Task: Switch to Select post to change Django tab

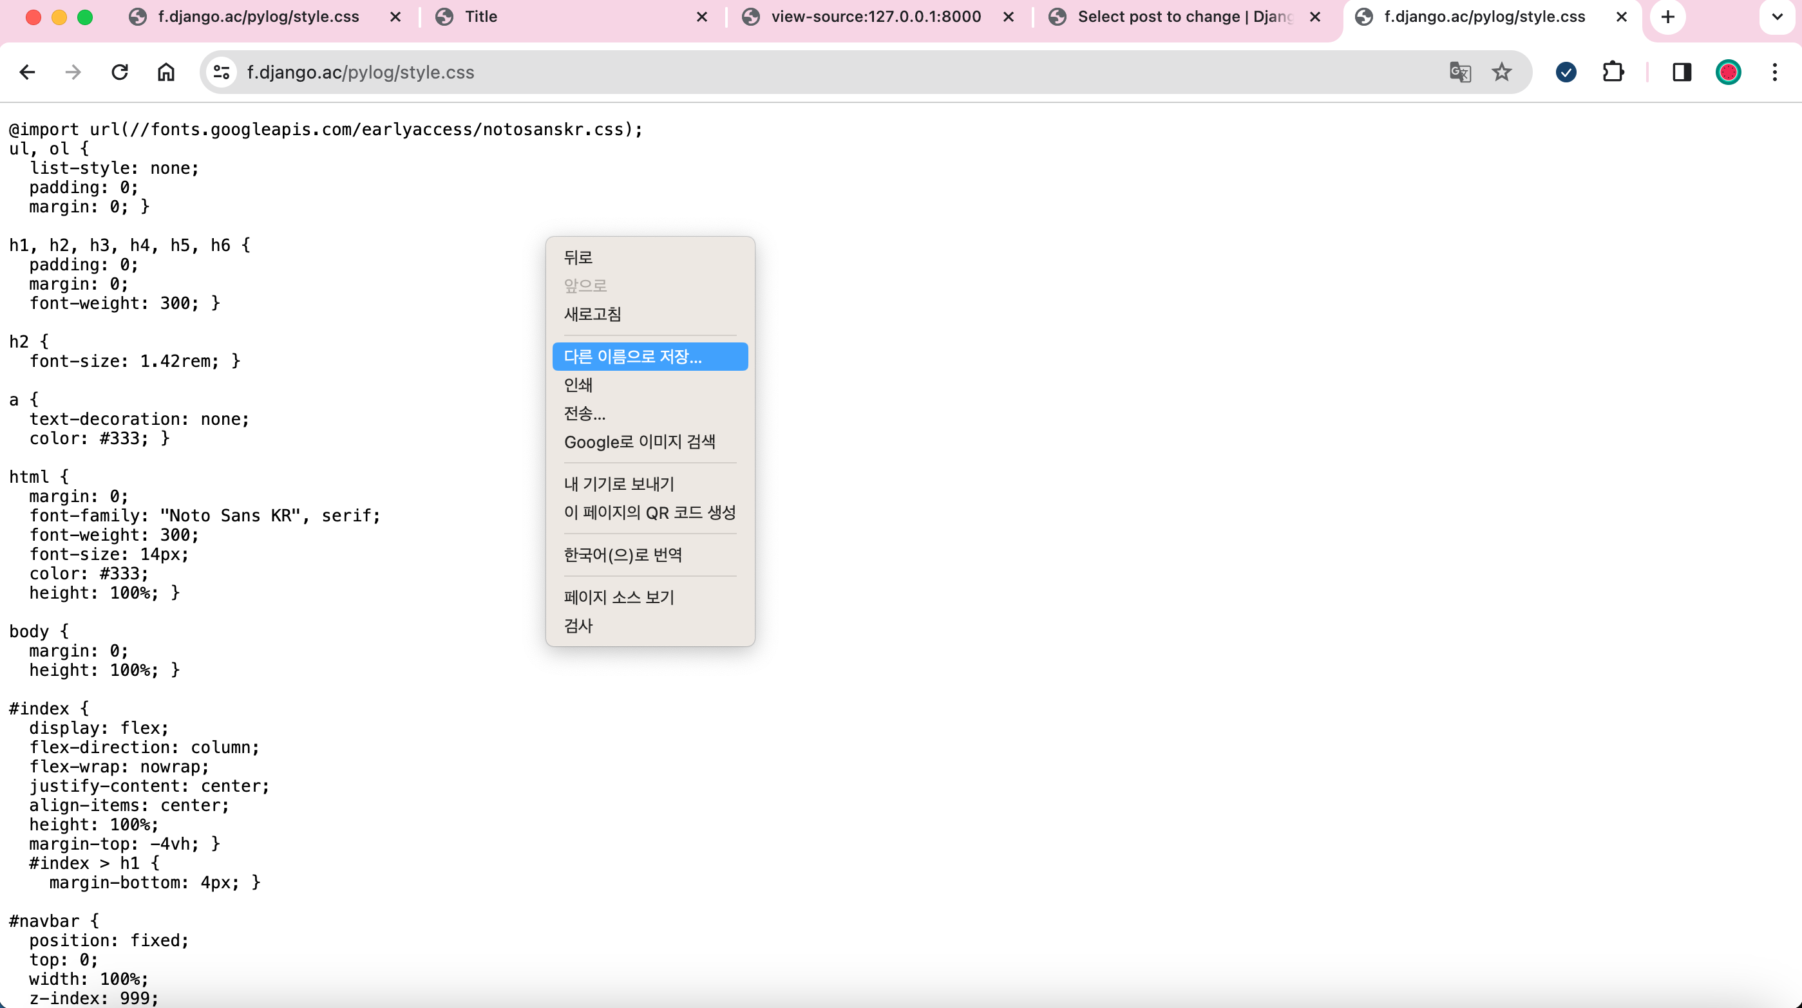Action: point(1185,17)
